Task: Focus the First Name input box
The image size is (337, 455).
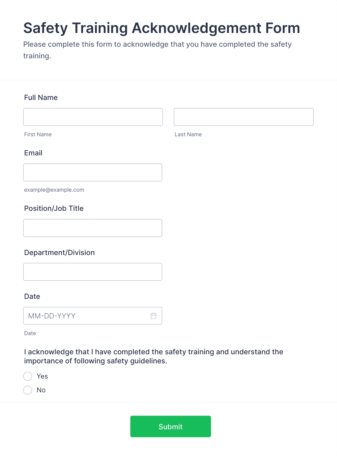Action: pyautogui.click(x=93, y=117)
